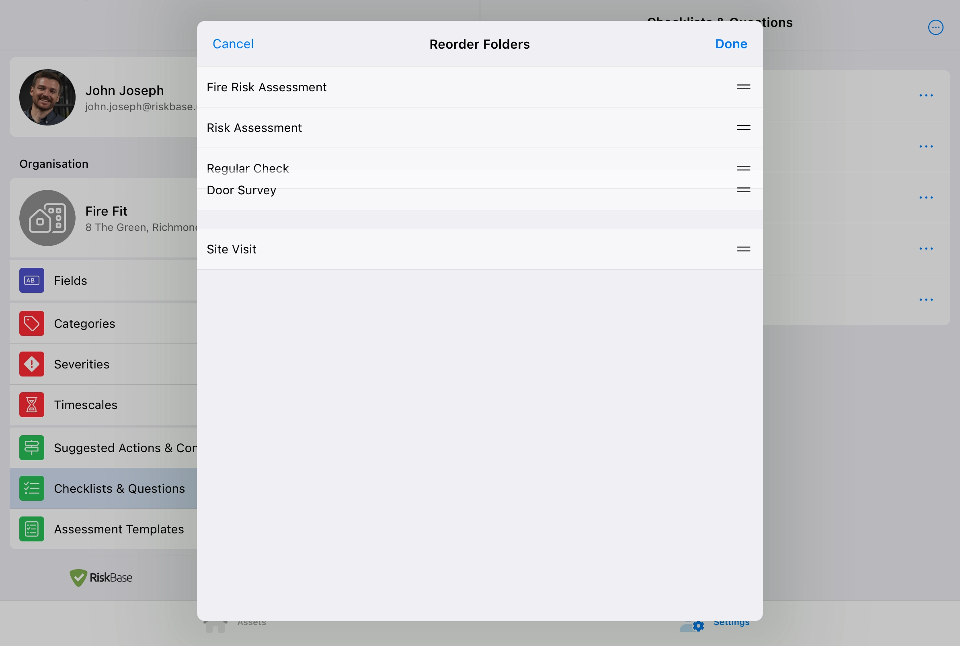Select Suggested Actions & Controls icon
The height and width of the screenshot is (646, 960).
[32, 447]
